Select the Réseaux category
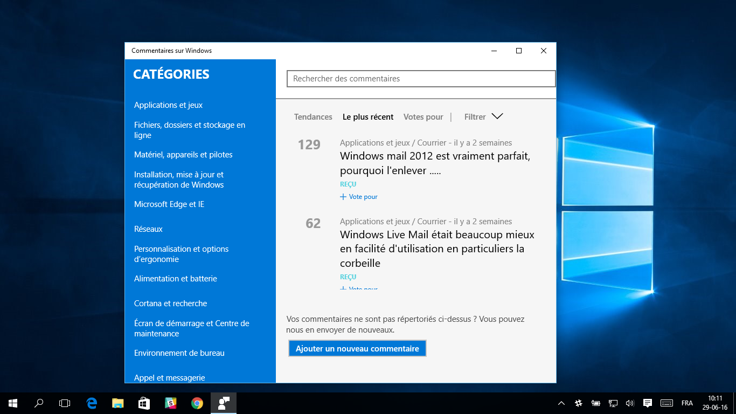The height and width of the screenshot is (414, 736). click(x=148, y=229)
